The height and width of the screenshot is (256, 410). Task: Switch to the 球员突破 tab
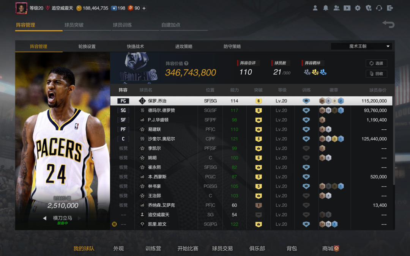point(74,25)
